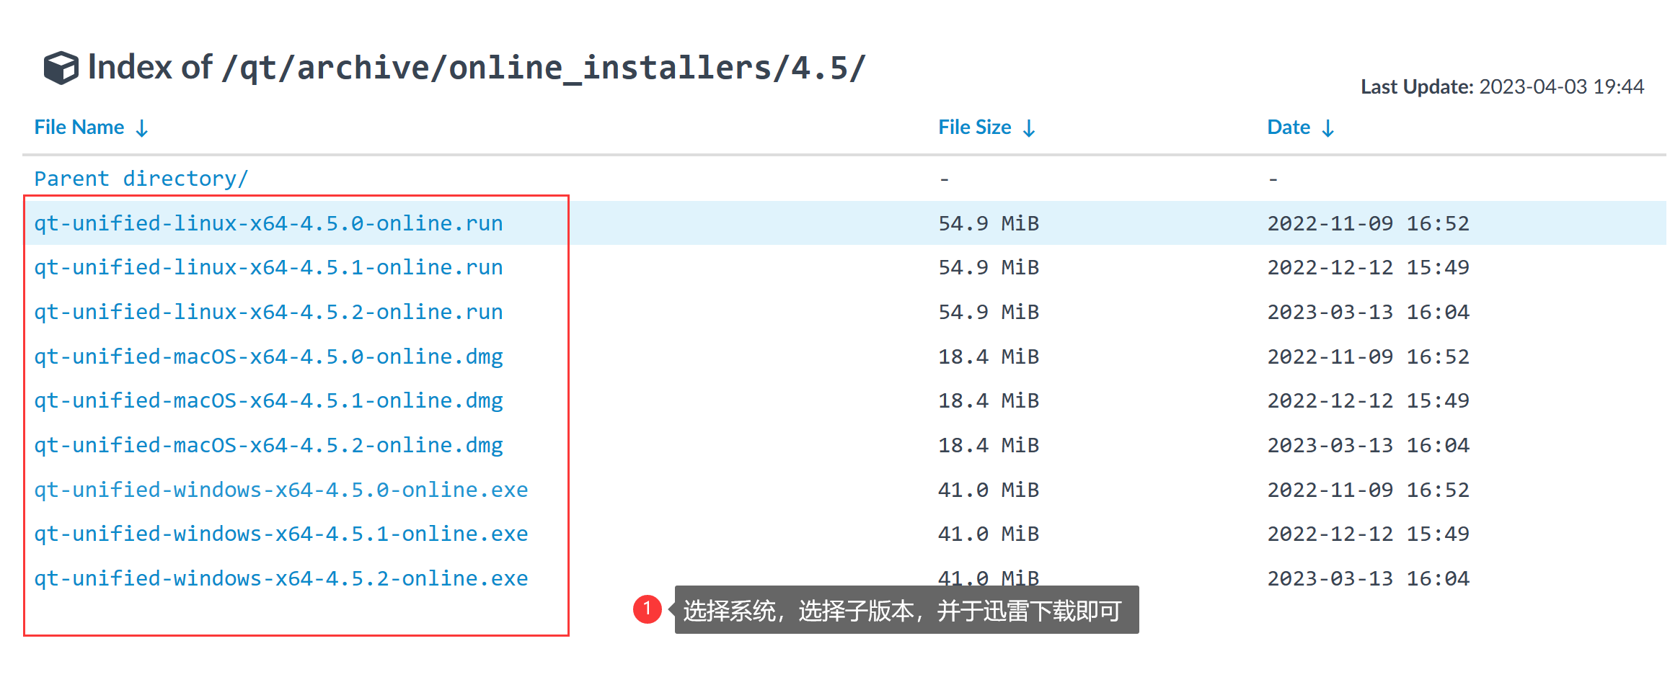The image size is (1670, 677).
Task: Click date 2022-12-12 15:49 in macOS 4.5.1 row
Action: point(1368,400)
